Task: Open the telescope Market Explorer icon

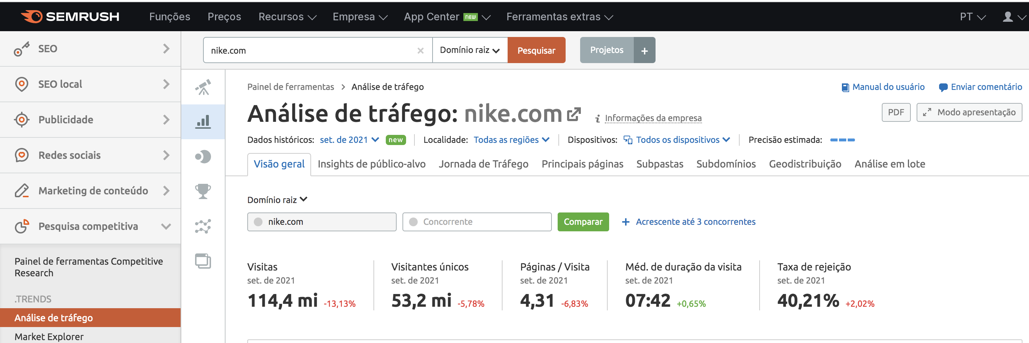Action: [203, 87]
